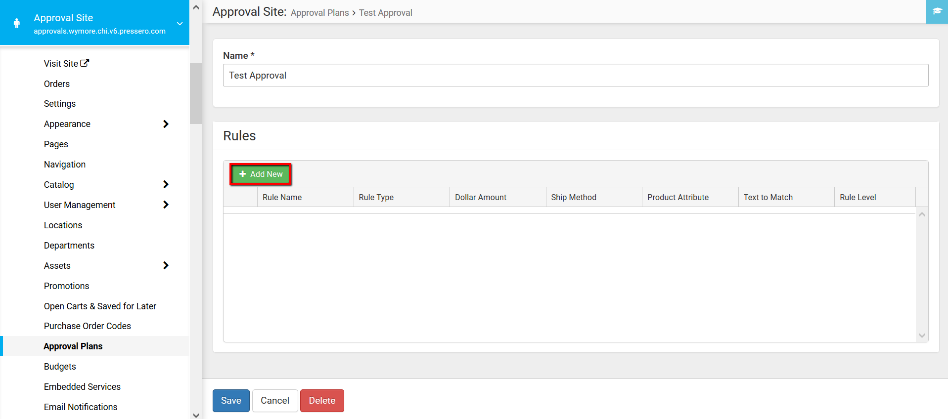Click the sidebar scrollbar thumb
Image resolution: width=948 pixels, height=419 pixels.
tap(196, 93)
